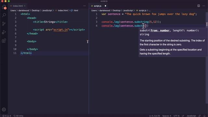The width and height of the screenshot is (208, 117).
Task: Select Users in index.html breadcrumb
Action: tap(13, 10)
